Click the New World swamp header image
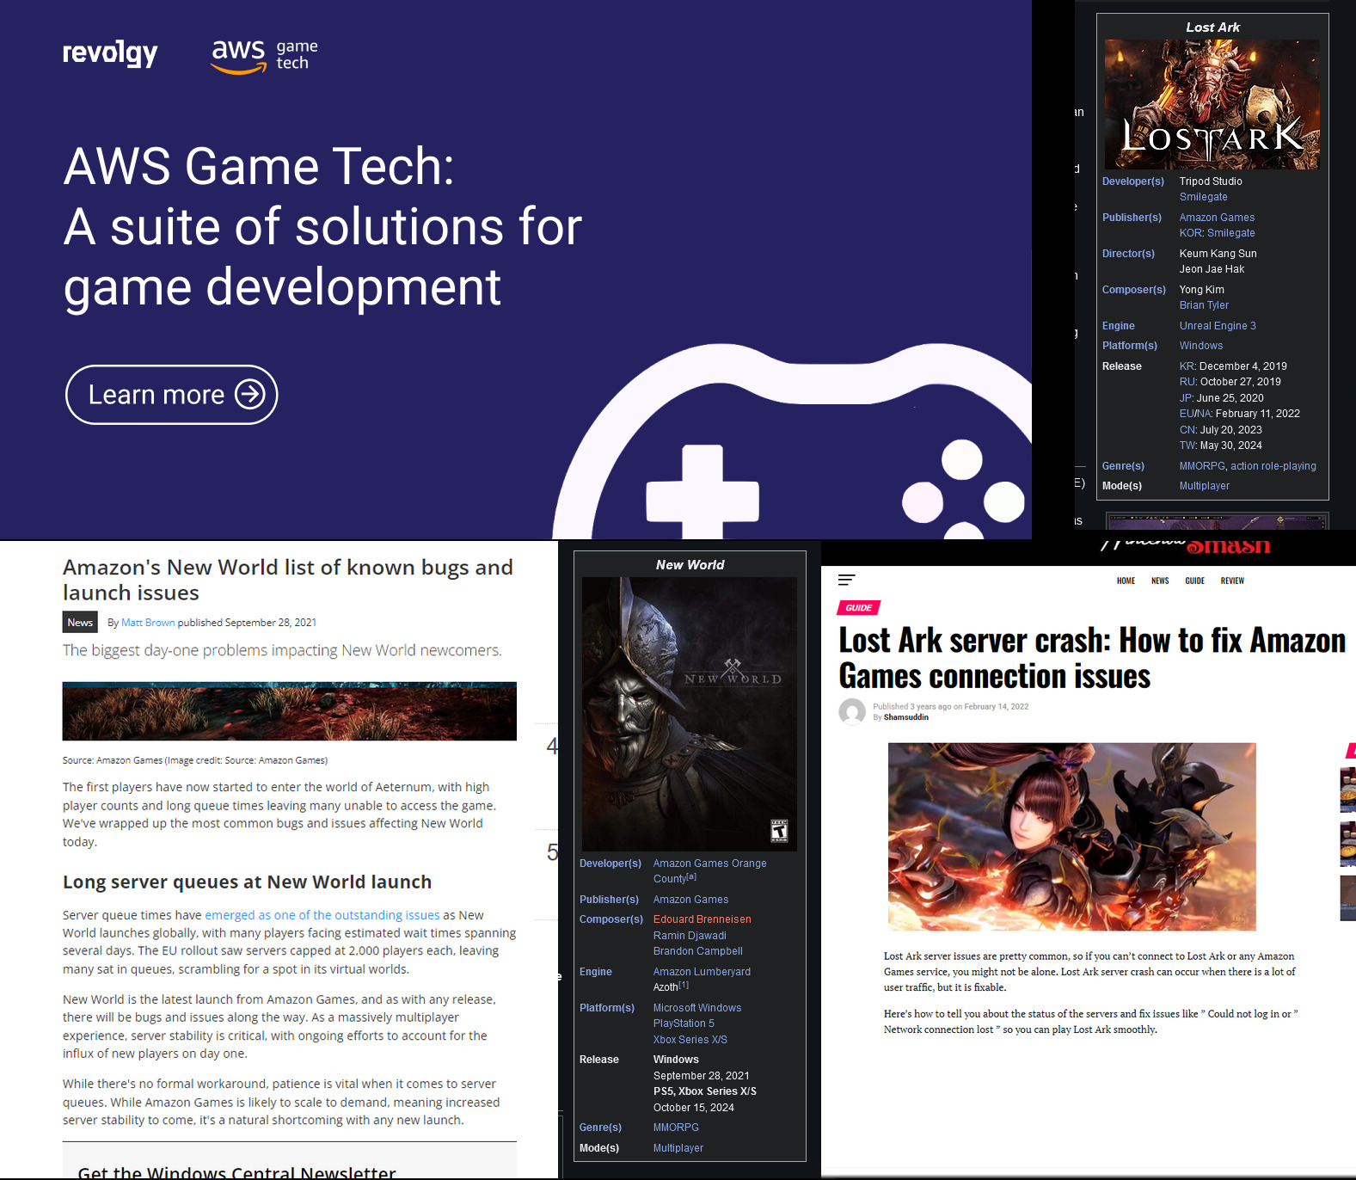The height and width of the screenshot is (1180, 1356). tap(290, 711)
